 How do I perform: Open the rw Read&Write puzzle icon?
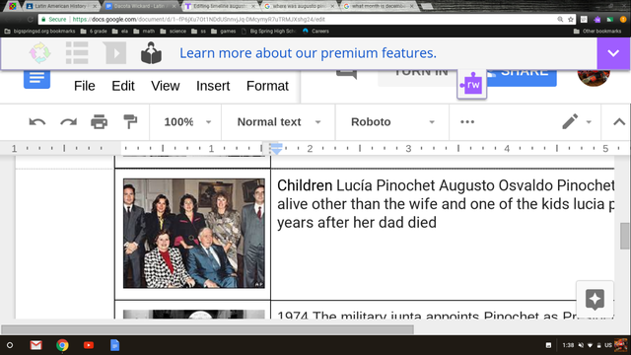click(471, 84)
